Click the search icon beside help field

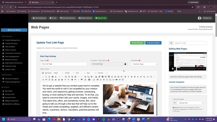coord(171,43)
